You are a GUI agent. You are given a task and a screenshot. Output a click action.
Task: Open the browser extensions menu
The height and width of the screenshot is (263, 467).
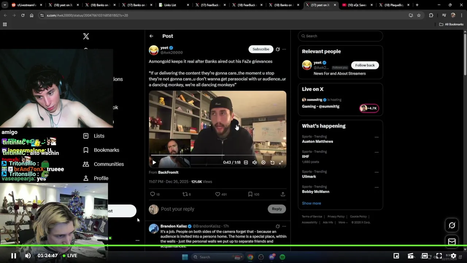coord(431,15)
